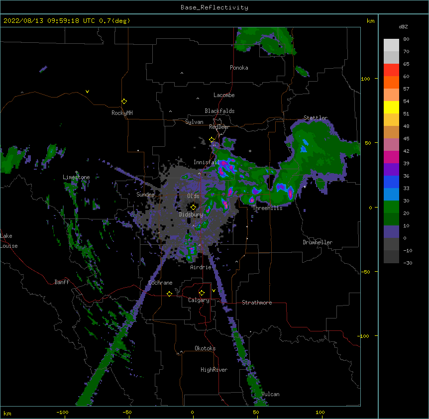429x419 pixels.
Task: Click the Lake Louise label
Action: pyautogui.click(x=8, y=241)
